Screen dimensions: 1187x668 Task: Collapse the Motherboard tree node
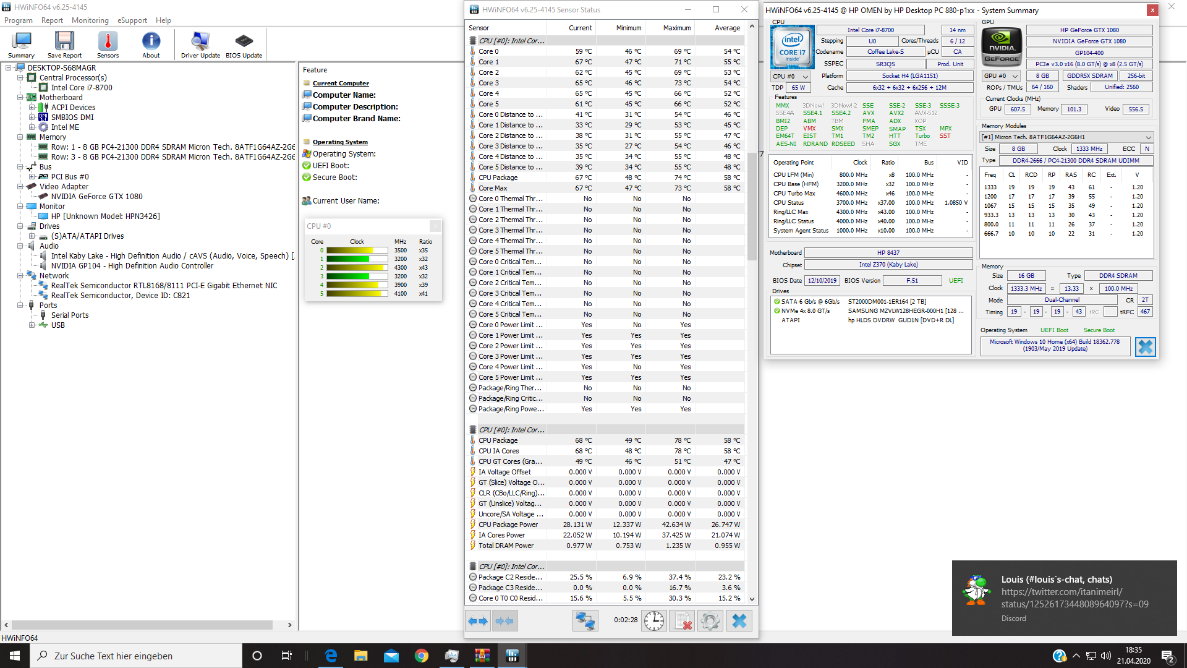point(20,98)
